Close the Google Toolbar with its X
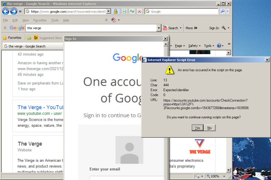 tap(5, 28)
